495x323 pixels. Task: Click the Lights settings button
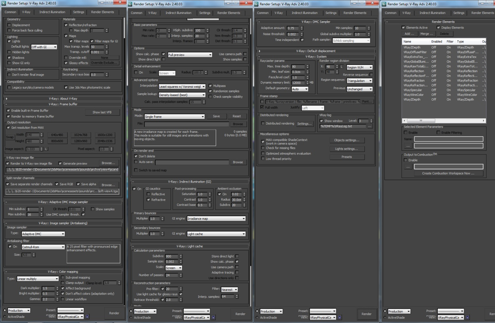(346, 149)
